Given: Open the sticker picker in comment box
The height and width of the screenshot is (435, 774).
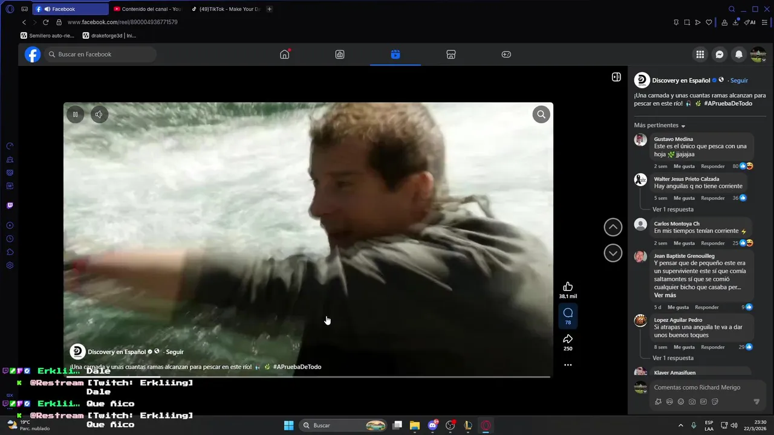Looking at the screenshot, I should 715,402.
